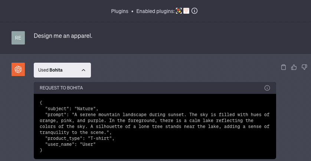The height and width of the screenshot is (161, 311).
Task: Give the response a thumbs up
Action: [294, 67]
